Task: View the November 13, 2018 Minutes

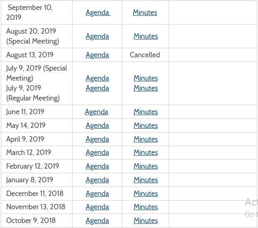Action: [146, 207]
